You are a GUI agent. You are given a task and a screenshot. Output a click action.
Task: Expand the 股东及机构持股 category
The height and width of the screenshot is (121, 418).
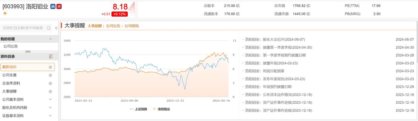(50, 108)
